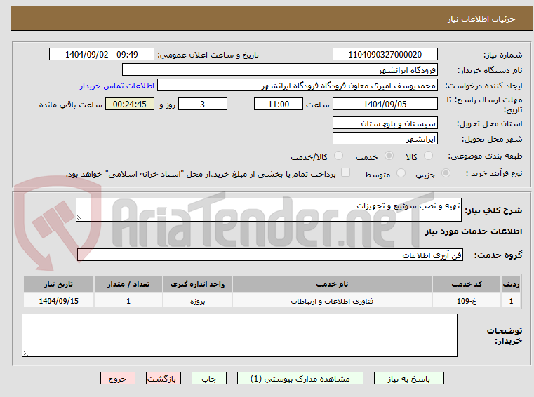The height and width of the screenshot is (397, 534).
Task: Click service name فناوری اطلاعات و ارتباطات
Action: (x=332, y=301)
